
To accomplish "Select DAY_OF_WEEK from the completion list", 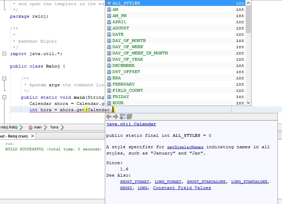I will (128, 47).
